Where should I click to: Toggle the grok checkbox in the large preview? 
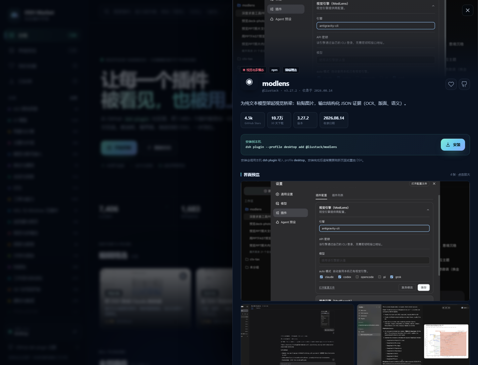pos(392,277)
